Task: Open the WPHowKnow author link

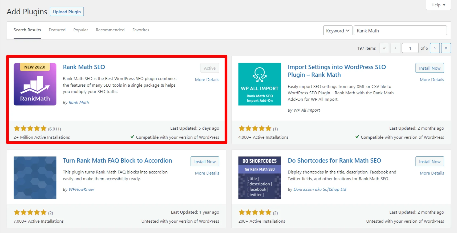Action: pos(82,189)
